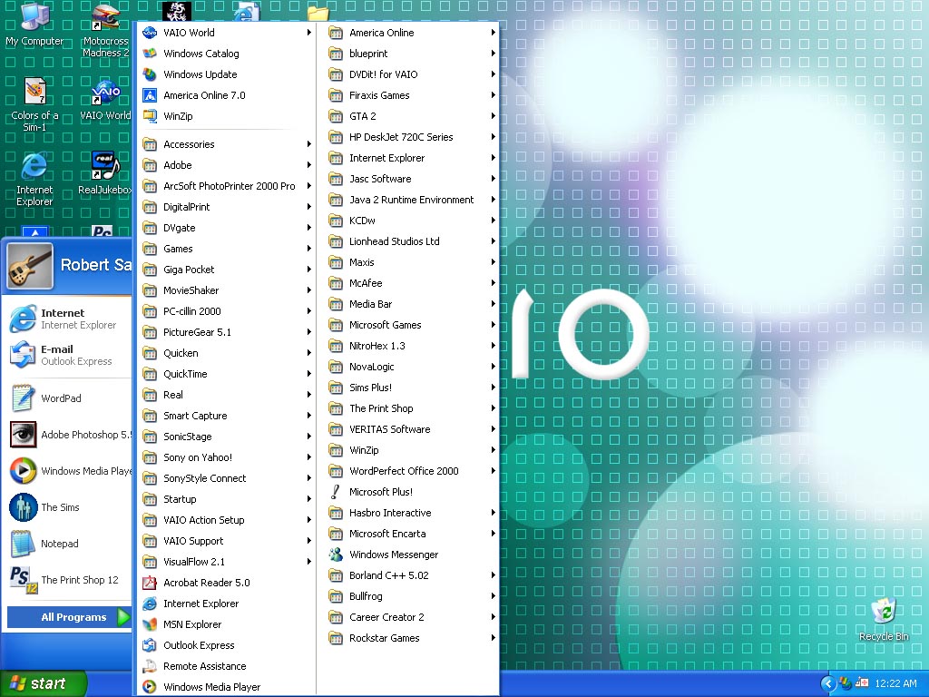The image size is (929, 697).
Task: Open pinned Internet Explorer start item
Action: pyautogui.click(x=67, y=319)
